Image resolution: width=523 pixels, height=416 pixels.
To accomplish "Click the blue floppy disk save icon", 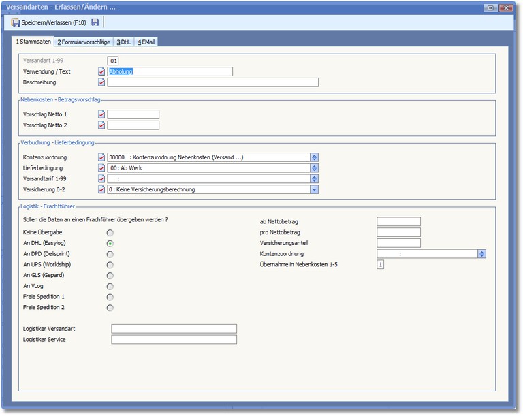I will [x=95, y=22].
